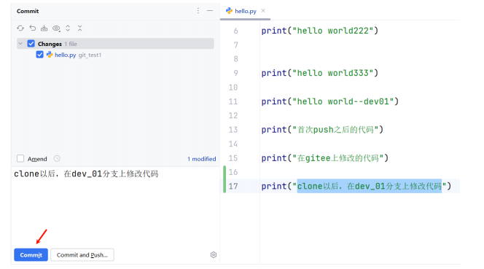Click line number 9 in gutter

pos(236,73)
